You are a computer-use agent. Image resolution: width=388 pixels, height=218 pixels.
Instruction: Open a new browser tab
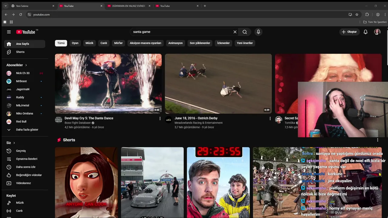point(205,6)
